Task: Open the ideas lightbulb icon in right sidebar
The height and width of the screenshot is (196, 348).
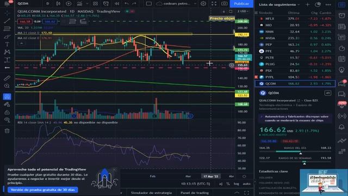Action: [x=341, y=70]
